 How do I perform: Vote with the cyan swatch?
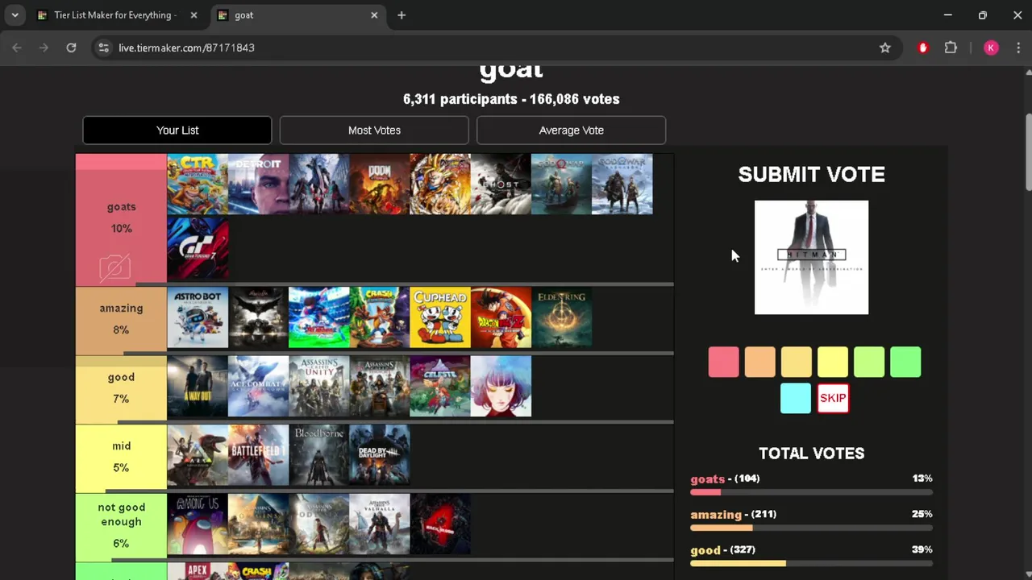click(x=796, y=398)
